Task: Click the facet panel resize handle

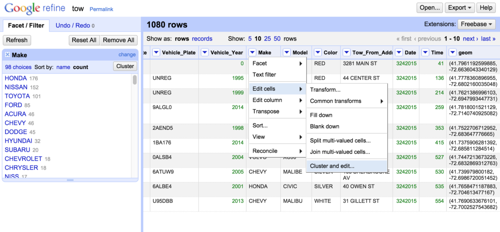Action: tap(70, 180)
